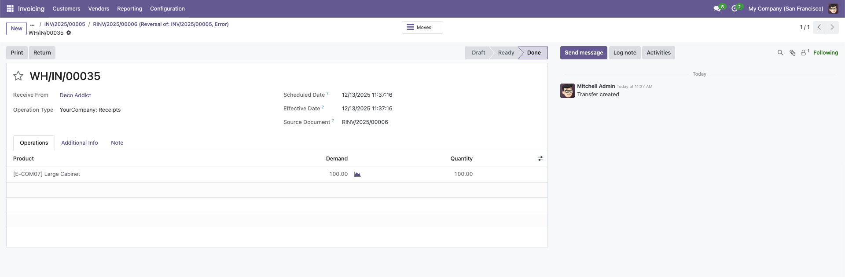Open the column settings adjust icon
Viewport: 845px width, 277px height.
tap(540, 159)
